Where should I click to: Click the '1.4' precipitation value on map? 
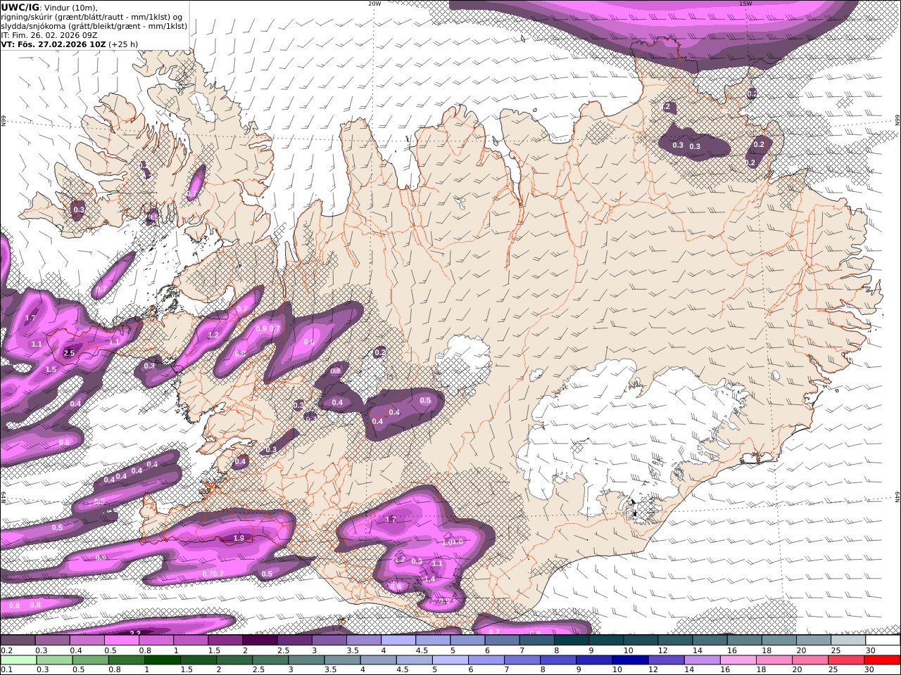point(429,578)
